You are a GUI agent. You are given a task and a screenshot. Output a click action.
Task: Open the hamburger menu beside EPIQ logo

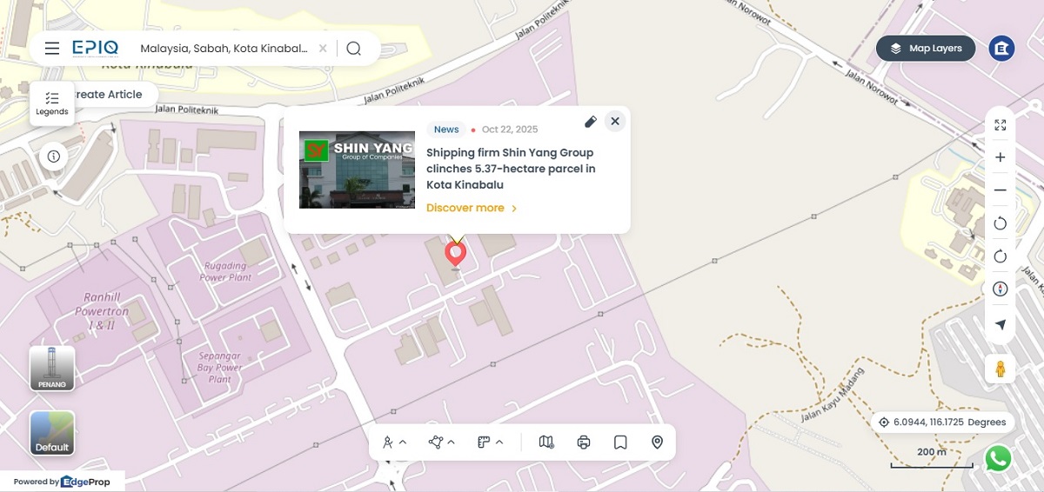pos(52,49)
